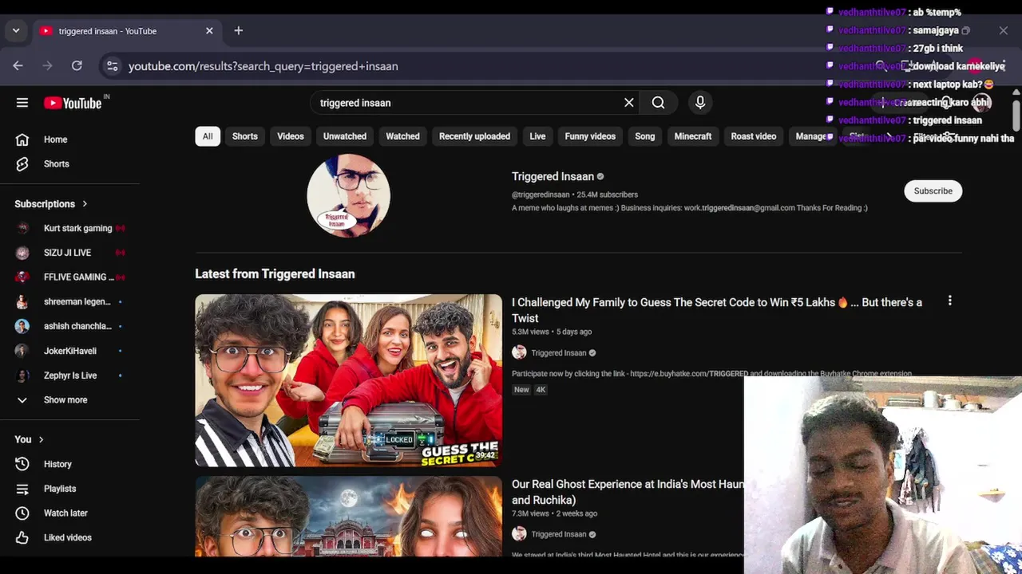This screenshot has height=574, width=1022.
Task: Select the Roast video filter chip
Action: tap(754, 136)
